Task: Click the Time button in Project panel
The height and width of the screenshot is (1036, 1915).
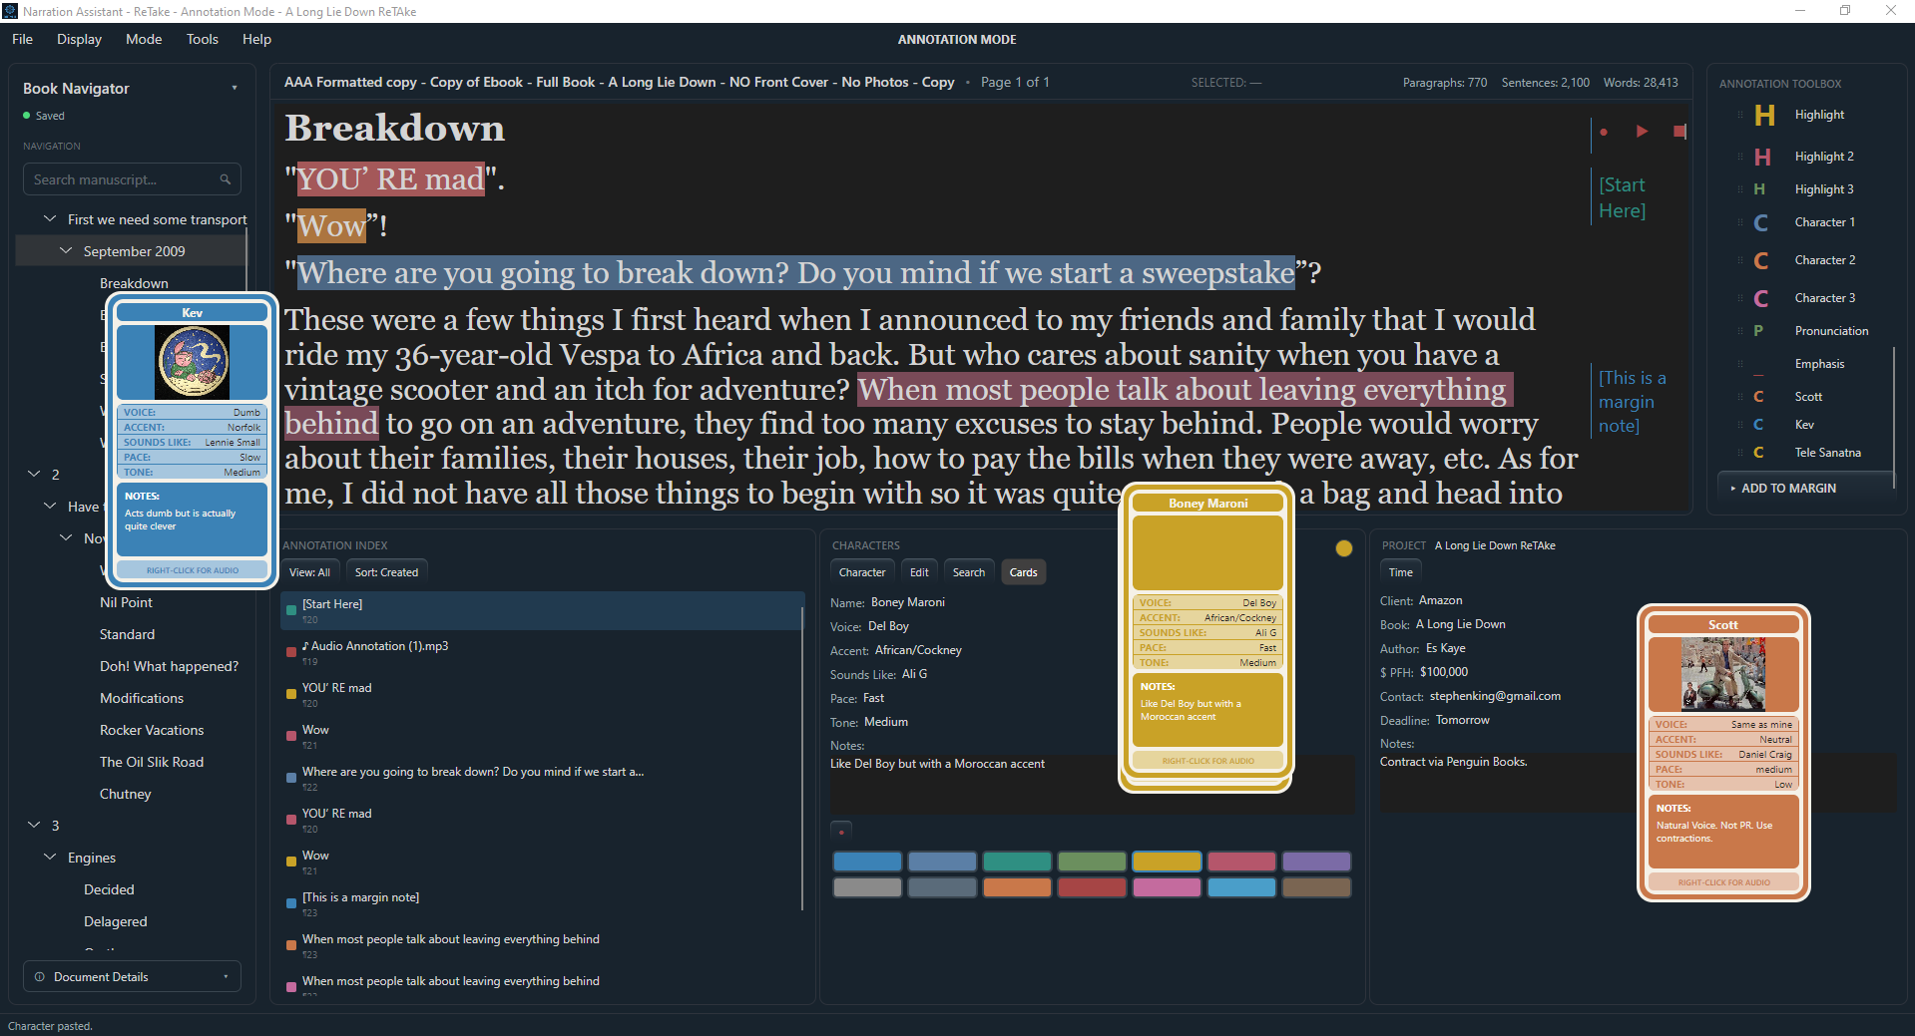Action: pyautogui.click(x=1400, y=572)
